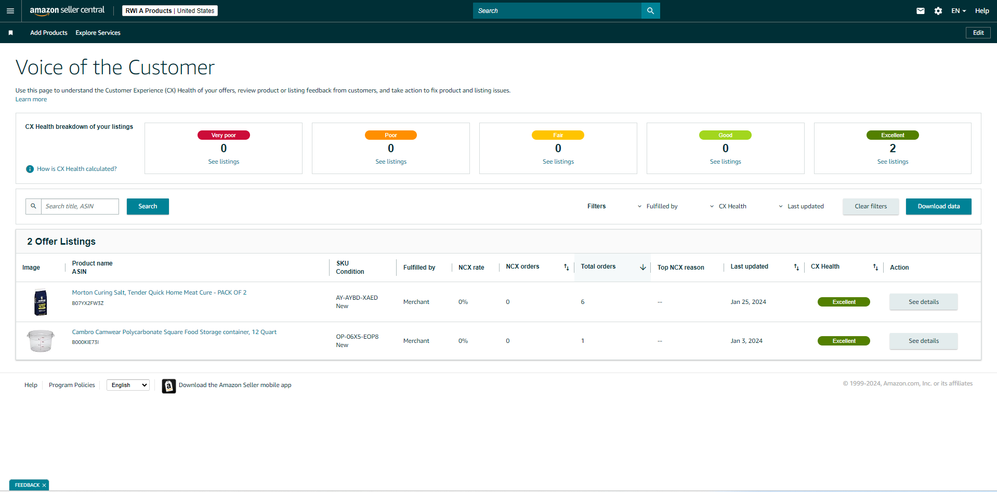Click the Download data button
The image size is (997, 492).
click(938, 206)
